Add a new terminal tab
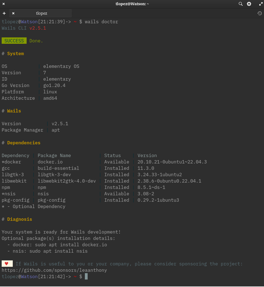This screenshot has width=264, height=287. click(4, 13)
